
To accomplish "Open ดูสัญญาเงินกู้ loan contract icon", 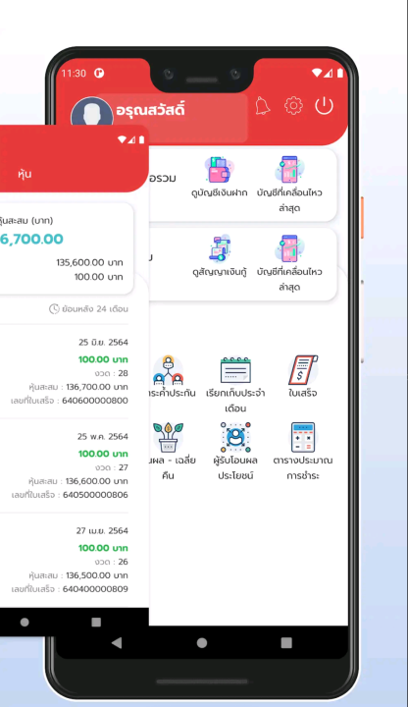I will 220,248.
